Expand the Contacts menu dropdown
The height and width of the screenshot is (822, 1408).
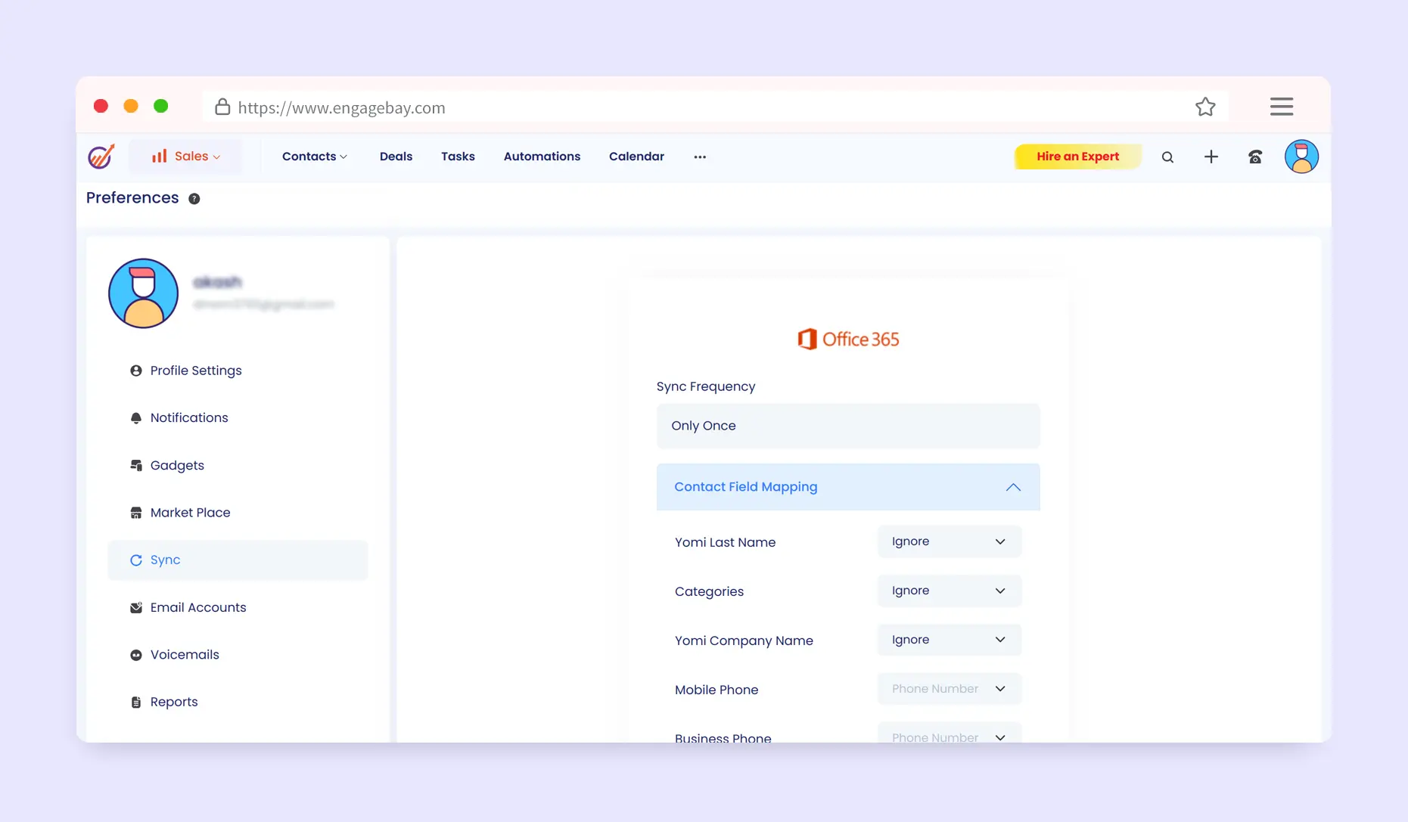314,157
